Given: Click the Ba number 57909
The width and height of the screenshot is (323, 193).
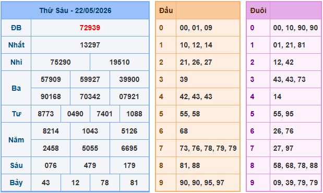Looking at the screenshot, I should point(51,79).
